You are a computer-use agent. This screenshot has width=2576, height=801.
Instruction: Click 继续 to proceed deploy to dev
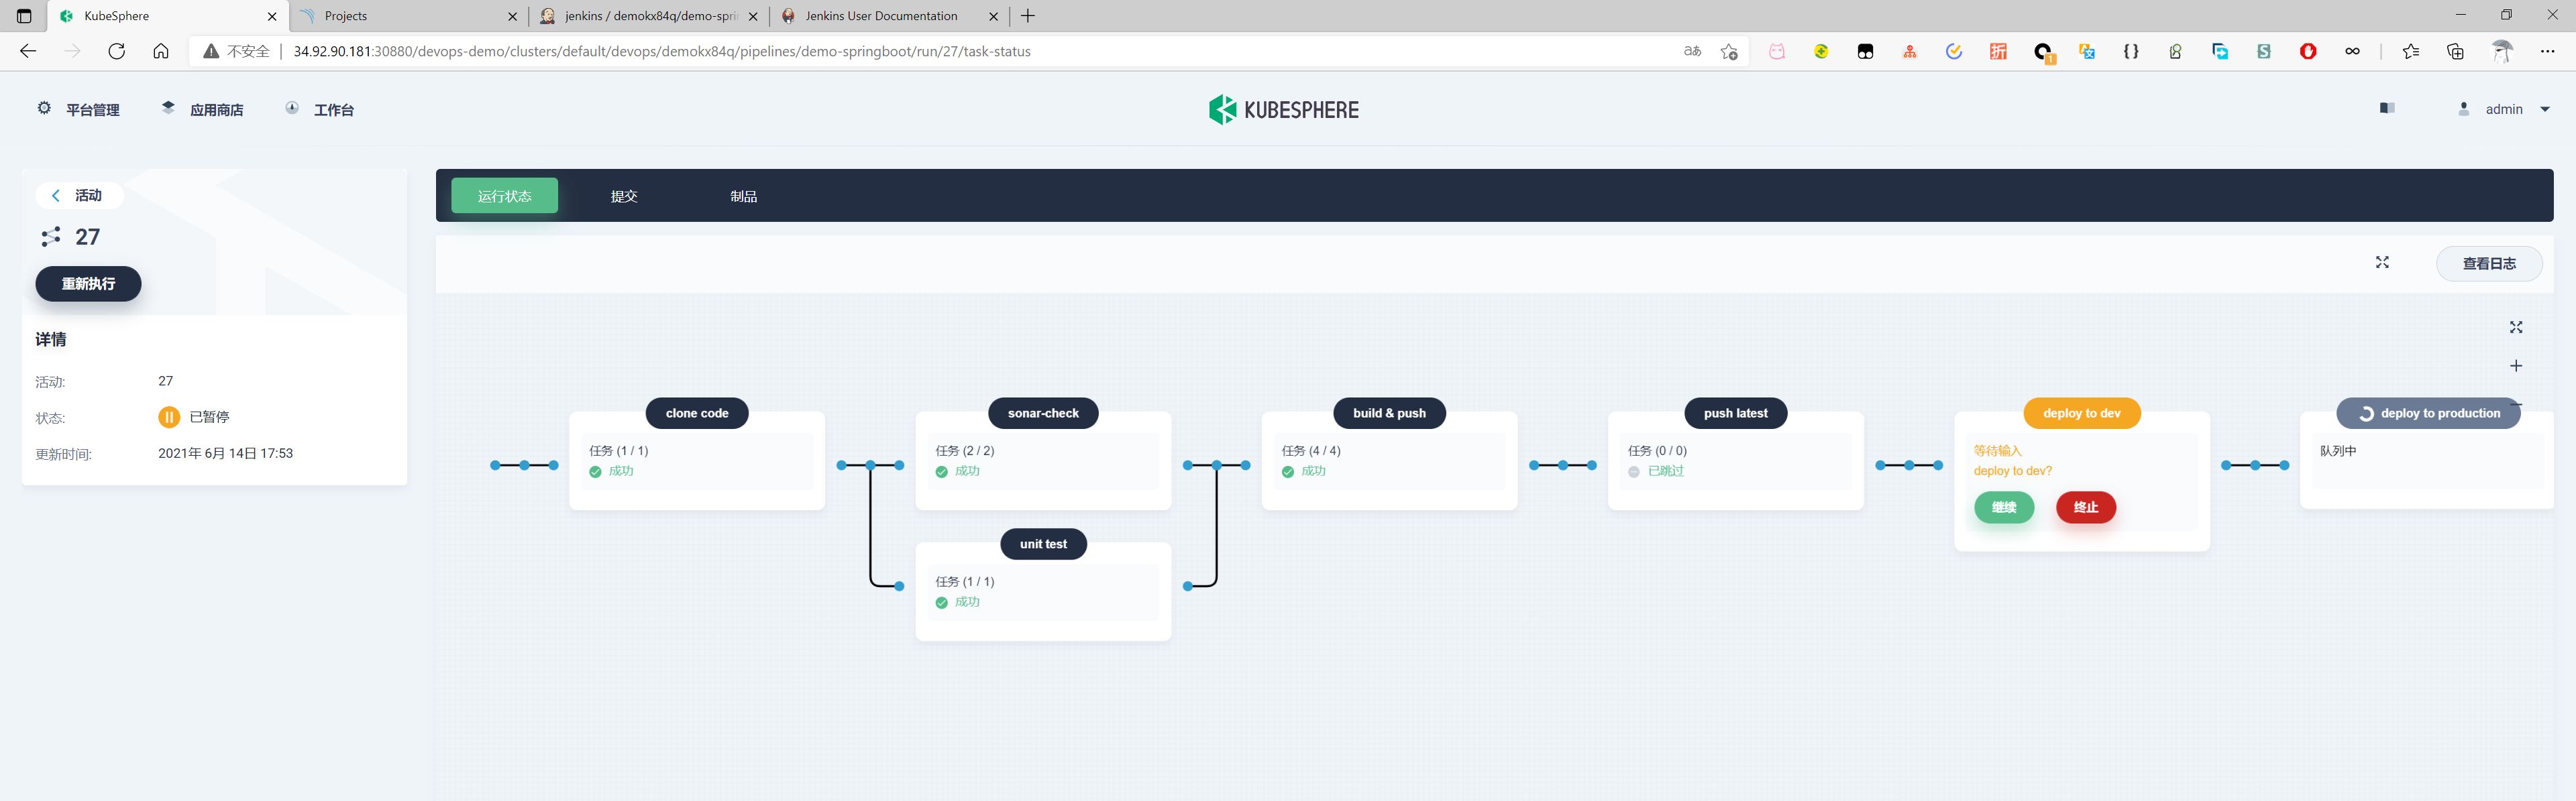2003,507
